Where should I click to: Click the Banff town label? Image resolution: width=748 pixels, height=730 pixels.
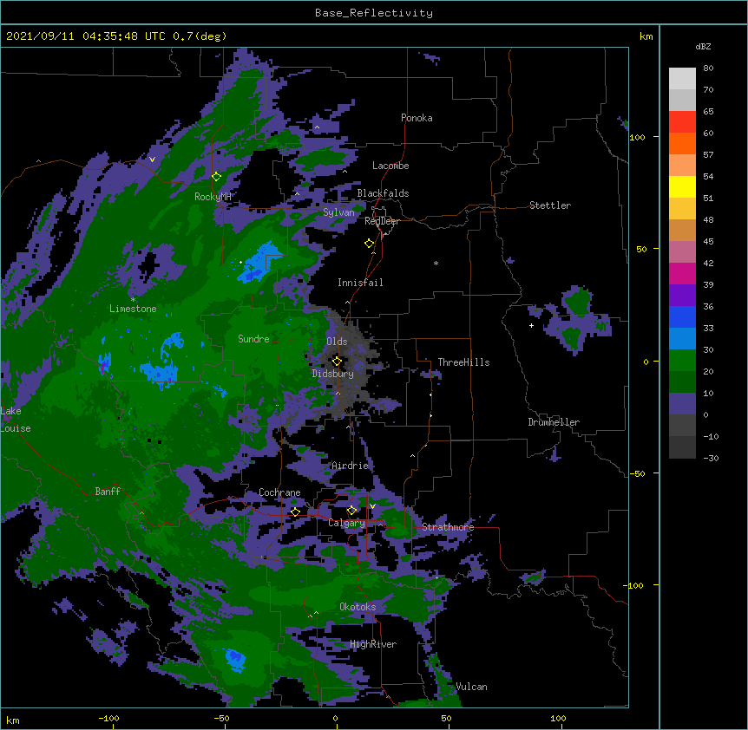click(x=108, y=492)
